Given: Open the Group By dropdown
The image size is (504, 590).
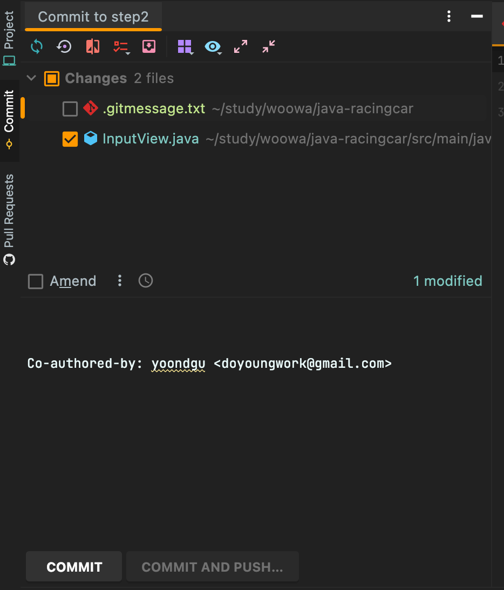Looking at the screenshot, I should pos(185,47).
